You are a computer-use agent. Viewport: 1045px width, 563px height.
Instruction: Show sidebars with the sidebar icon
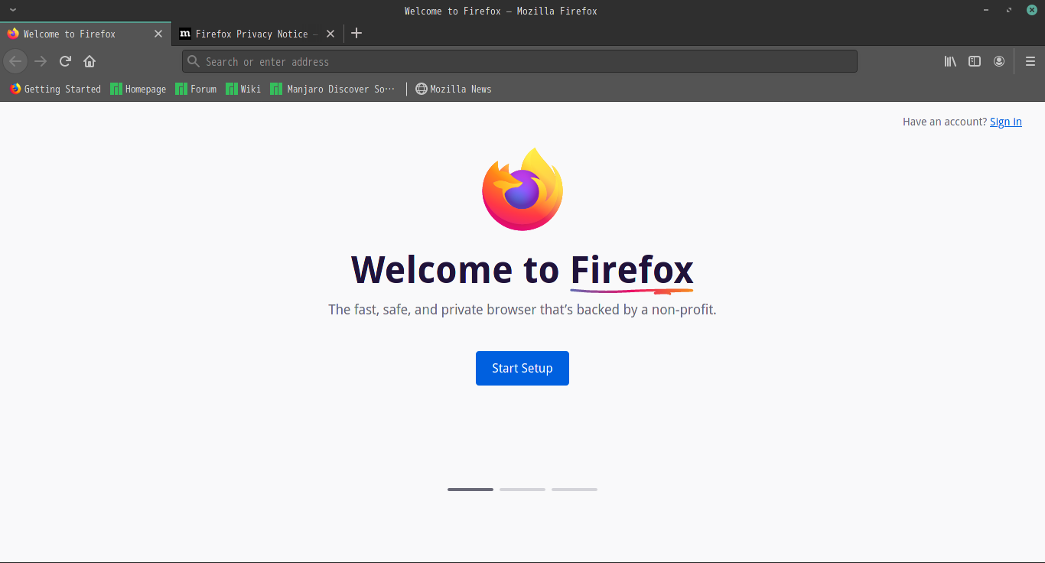pos(975,61)
